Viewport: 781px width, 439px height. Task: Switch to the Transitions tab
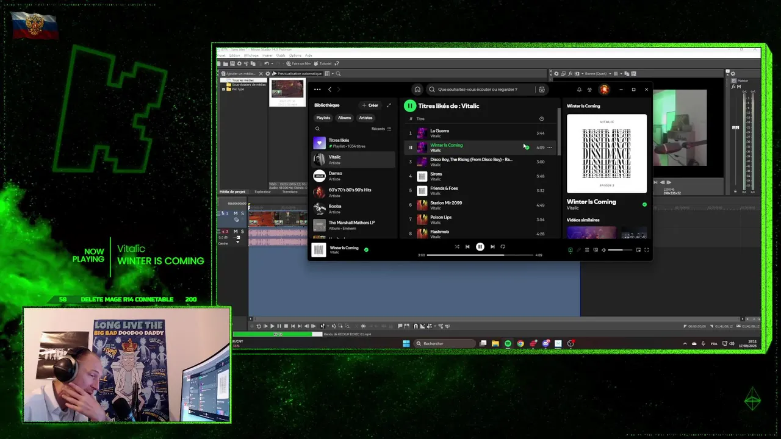[x=290, y=191]
